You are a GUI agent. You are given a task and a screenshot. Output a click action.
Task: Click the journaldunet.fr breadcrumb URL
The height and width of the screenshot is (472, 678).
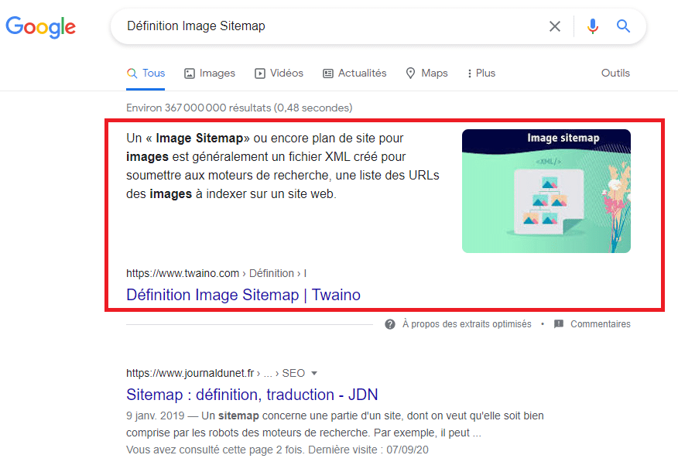(x=215, y=373)
